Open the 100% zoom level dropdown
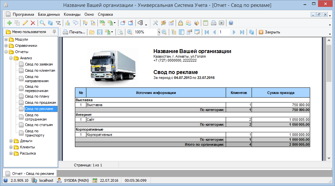 coord(159,32)
